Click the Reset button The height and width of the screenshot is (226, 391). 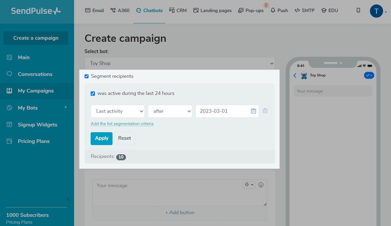click(124, 138)
